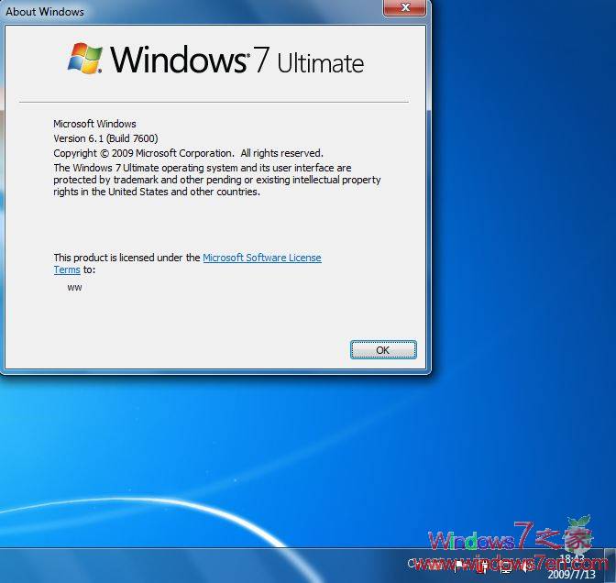Click the 'Microsoft Windows' text line
Screen dimensions: 616x583
tap(94, 124)
